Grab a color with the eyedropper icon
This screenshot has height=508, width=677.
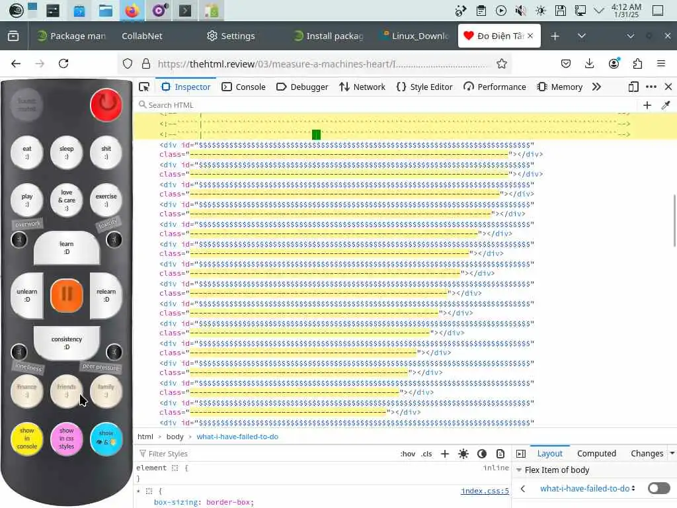pos(666,105)
